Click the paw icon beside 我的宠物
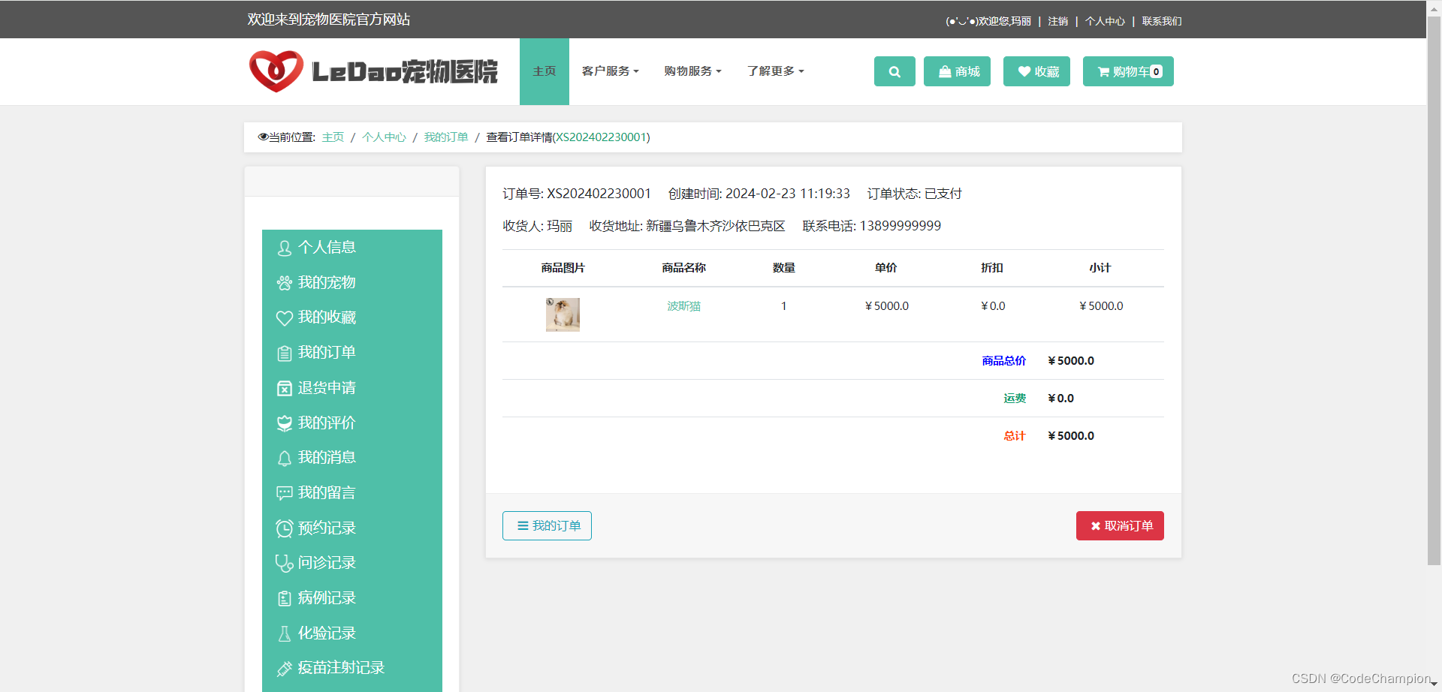This screenshot has width=1442, height=692. click(x=284, y=283)
